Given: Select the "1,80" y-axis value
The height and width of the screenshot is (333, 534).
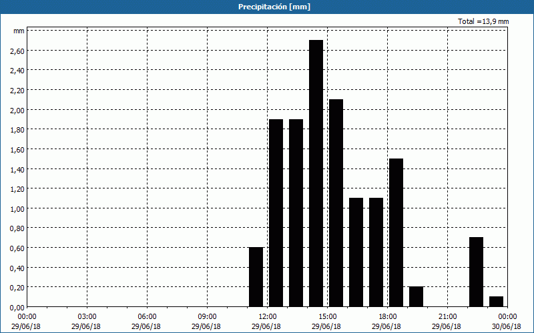Looking at the screenshot, I should (17, 130).
